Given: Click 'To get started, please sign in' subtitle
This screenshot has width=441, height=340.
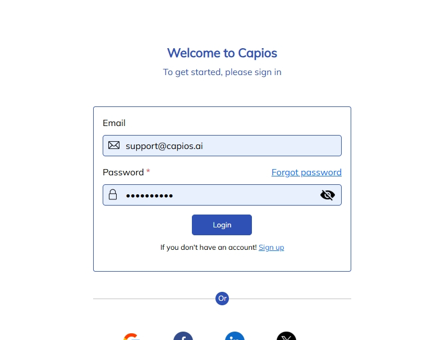Looking at the screenshot, I should pos(222,72).
